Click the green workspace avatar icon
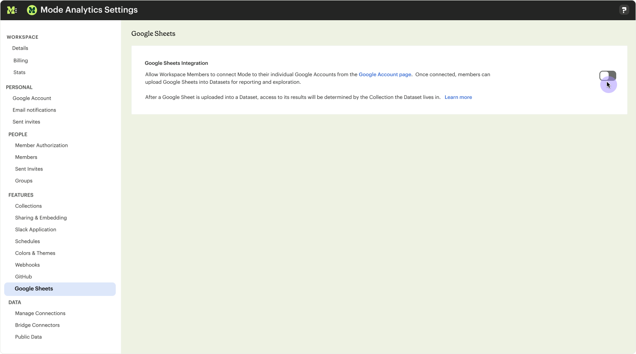Image resolution: width=636 pixels, height=354 pixels. [32, 10]
